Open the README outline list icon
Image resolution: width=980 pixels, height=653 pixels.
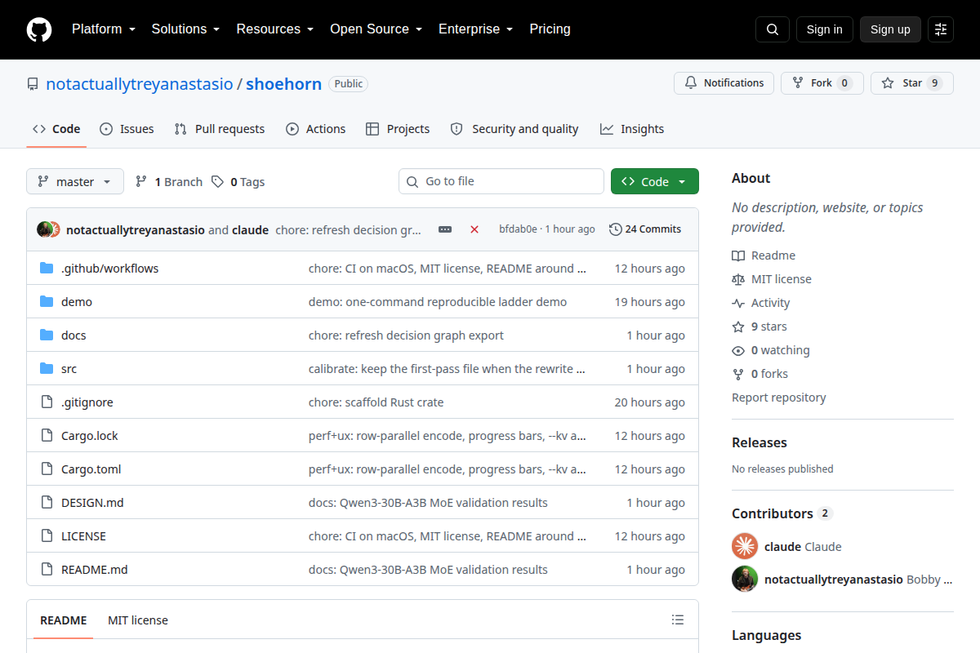point(678,620)
